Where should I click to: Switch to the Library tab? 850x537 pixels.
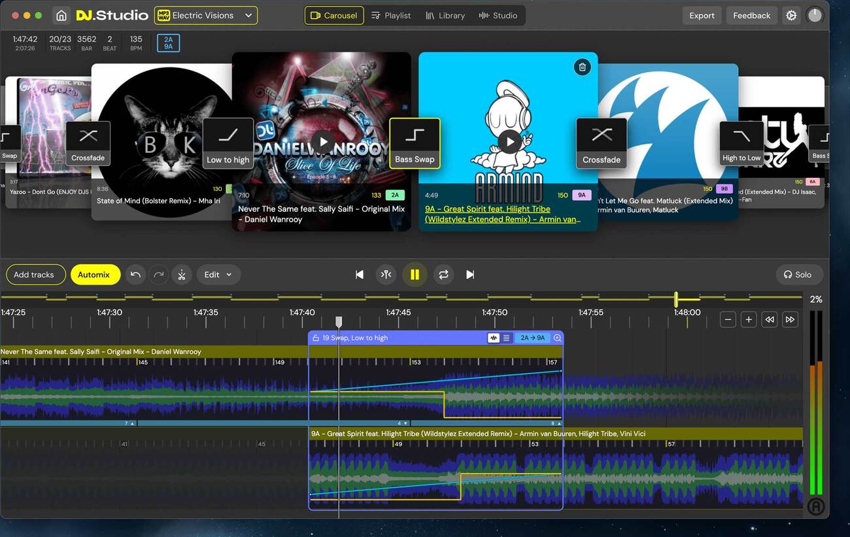click(x=445, y=16)
